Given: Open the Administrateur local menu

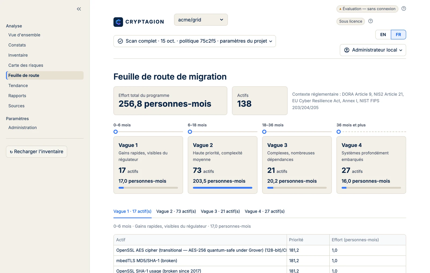Looking at the screenshot, I should pyautogui.click(x=373, y=50).
